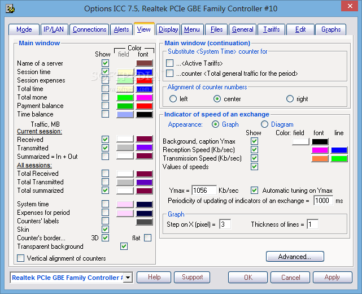The image size is (362, 294).
Task: Click the ICC application icon in title bar
Action: pyautogui.click(x=10, y=9)
